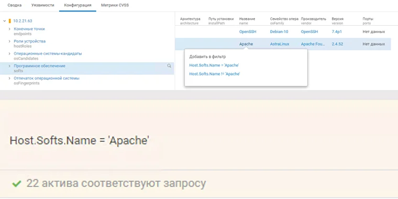The height and width of the screenshot is (199, 398).
Task: Open the Метрики CVSS tab
Action: pyautogui.click(x=115, y=5)
